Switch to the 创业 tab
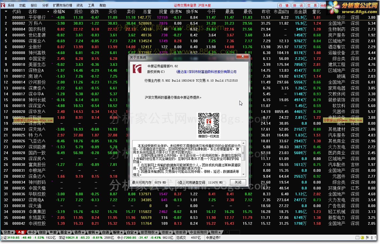380x244 pixels. pyautogui.click(x=42, y=232)
